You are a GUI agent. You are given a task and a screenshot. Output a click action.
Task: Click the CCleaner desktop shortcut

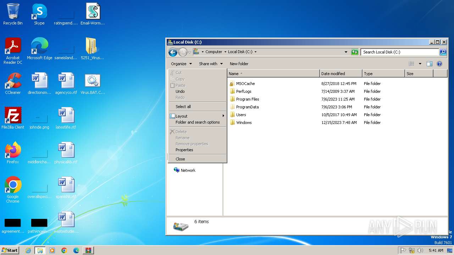click(13, 84)
